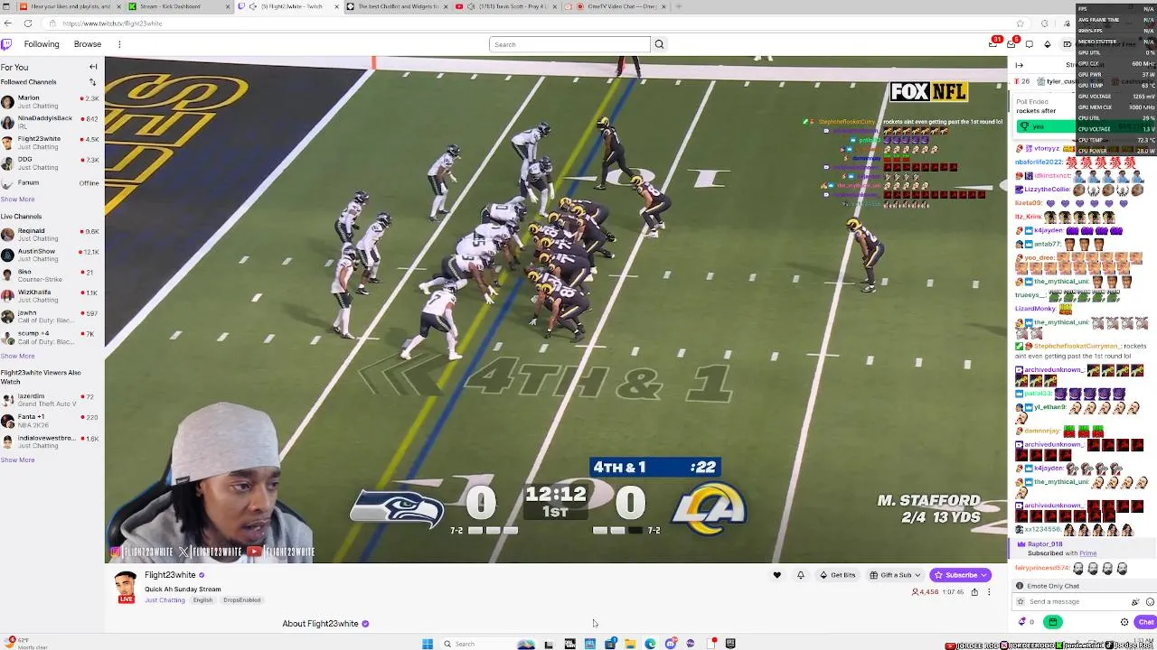Open the Following page

point(42,44)
